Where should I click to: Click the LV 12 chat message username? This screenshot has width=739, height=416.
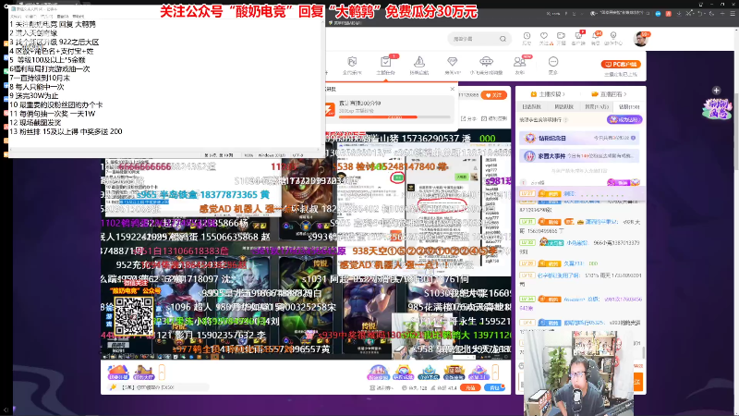coord(559,275)
